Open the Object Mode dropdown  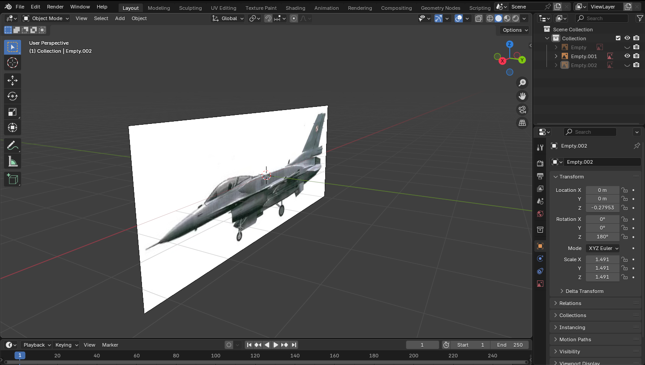click(x=46, y=18)
